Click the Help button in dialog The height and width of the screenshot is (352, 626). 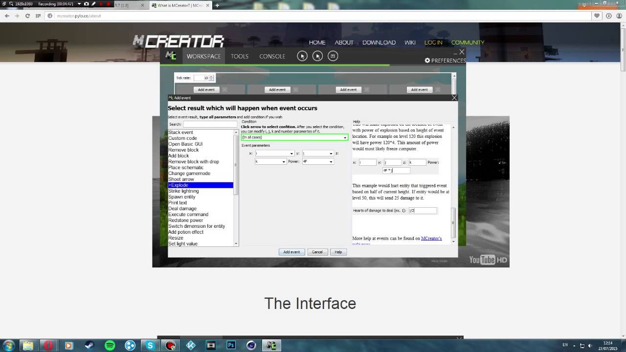[x=338, y=252]
